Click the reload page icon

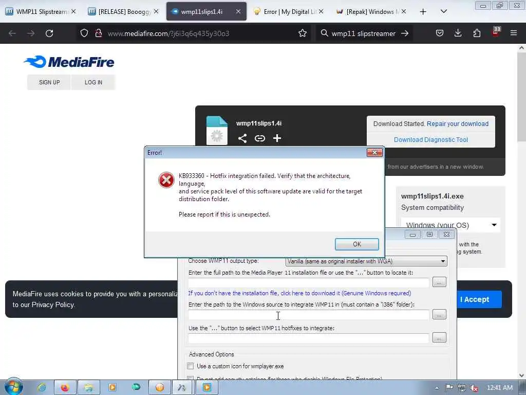point(49,33)
